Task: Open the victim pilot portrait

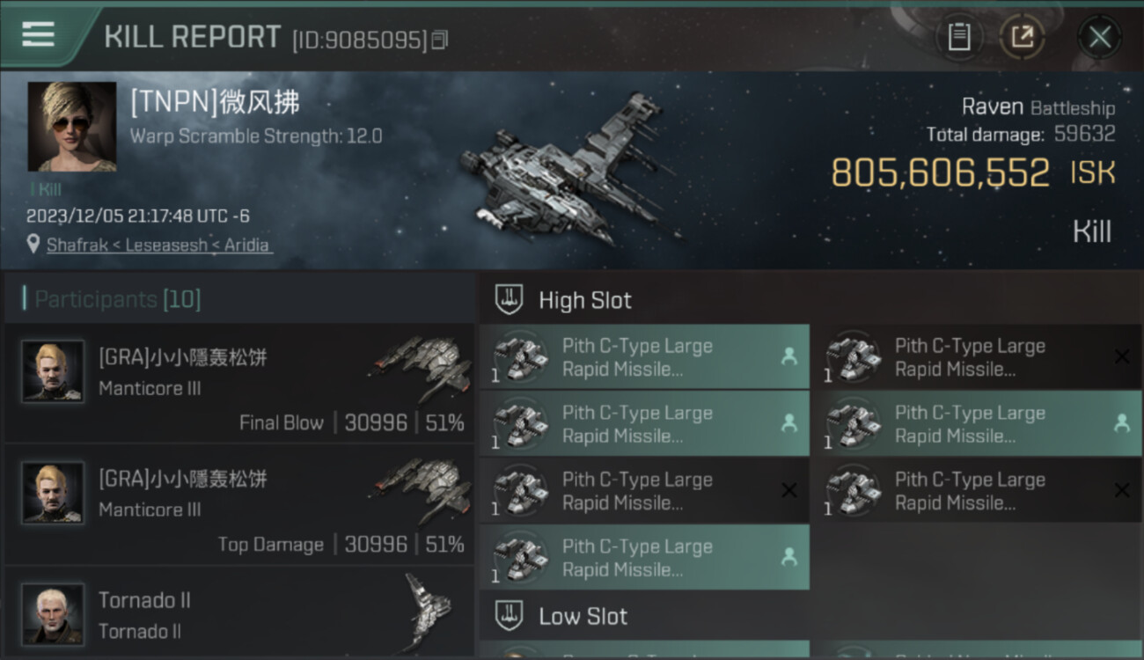Action: coord(72,127)
